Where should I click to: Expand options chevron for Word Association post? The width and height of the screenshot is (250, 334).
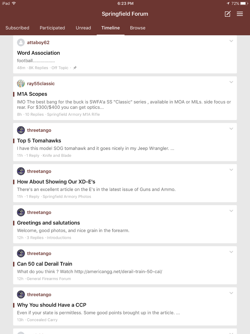231,41
